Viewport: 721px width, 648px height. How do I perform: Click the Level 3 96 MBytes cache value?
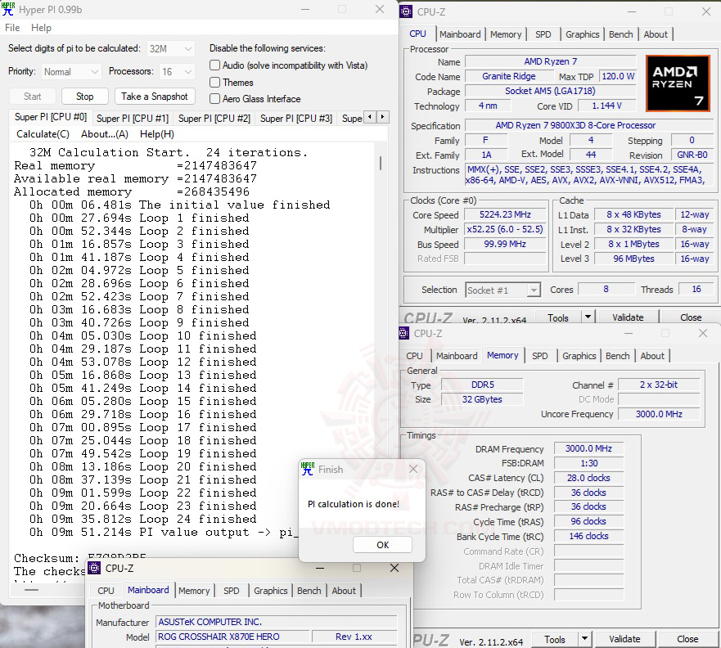click(633, 259)
